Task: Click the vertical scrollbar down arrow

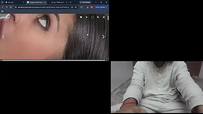Action: (x=108, y=59)
